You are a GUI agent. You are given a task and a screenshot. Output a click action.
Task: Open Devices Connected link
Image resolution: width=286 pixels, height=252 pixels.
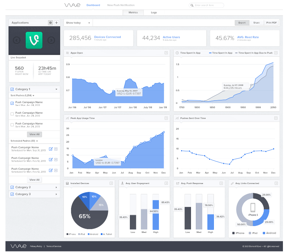[x=107, y=37]
